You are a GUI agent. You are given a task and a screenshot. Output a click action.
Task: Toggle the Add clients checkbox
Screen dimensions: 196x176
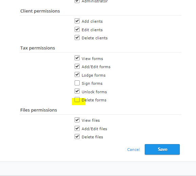pos(77,21)
